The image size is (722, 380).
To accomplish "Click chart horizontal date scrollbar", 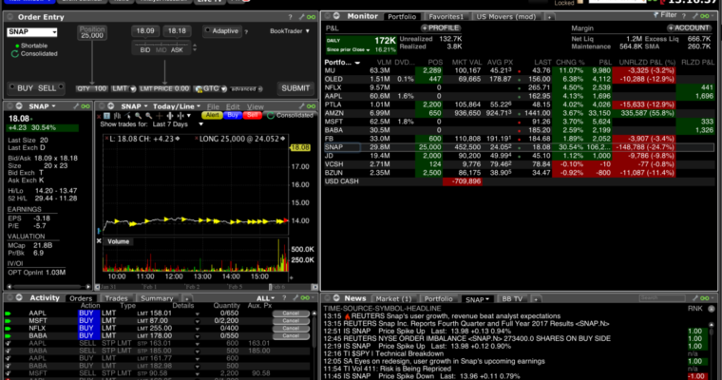I will pos(206,287).
